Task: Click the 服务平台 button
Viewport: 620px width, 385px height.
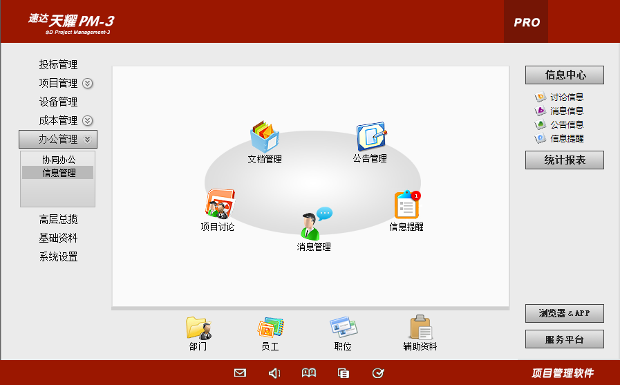Action: tap(565, 339)
